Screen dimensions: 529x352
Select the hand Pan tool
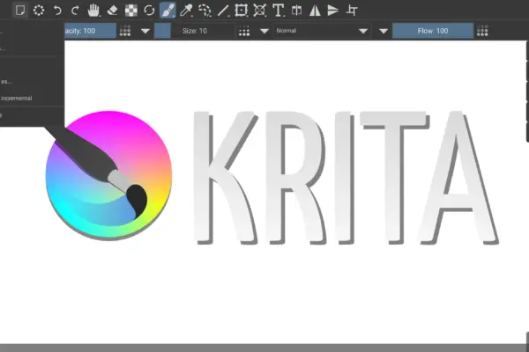[x=93, y=11]
